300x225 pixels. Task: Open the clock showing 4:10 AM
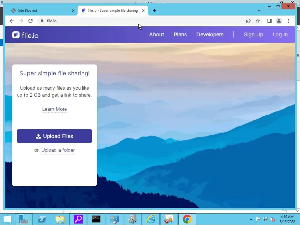[287, 219]
